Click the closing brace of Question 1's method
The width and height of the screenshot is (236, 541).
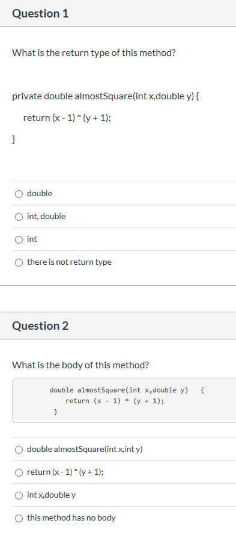(x=14, y=140)
